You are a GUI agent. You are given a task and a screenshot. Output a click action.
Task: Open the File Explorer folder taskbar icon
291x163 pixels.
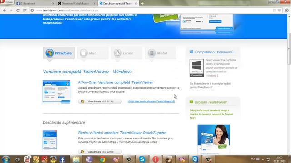pyautogui.click(x=76, y=159)
